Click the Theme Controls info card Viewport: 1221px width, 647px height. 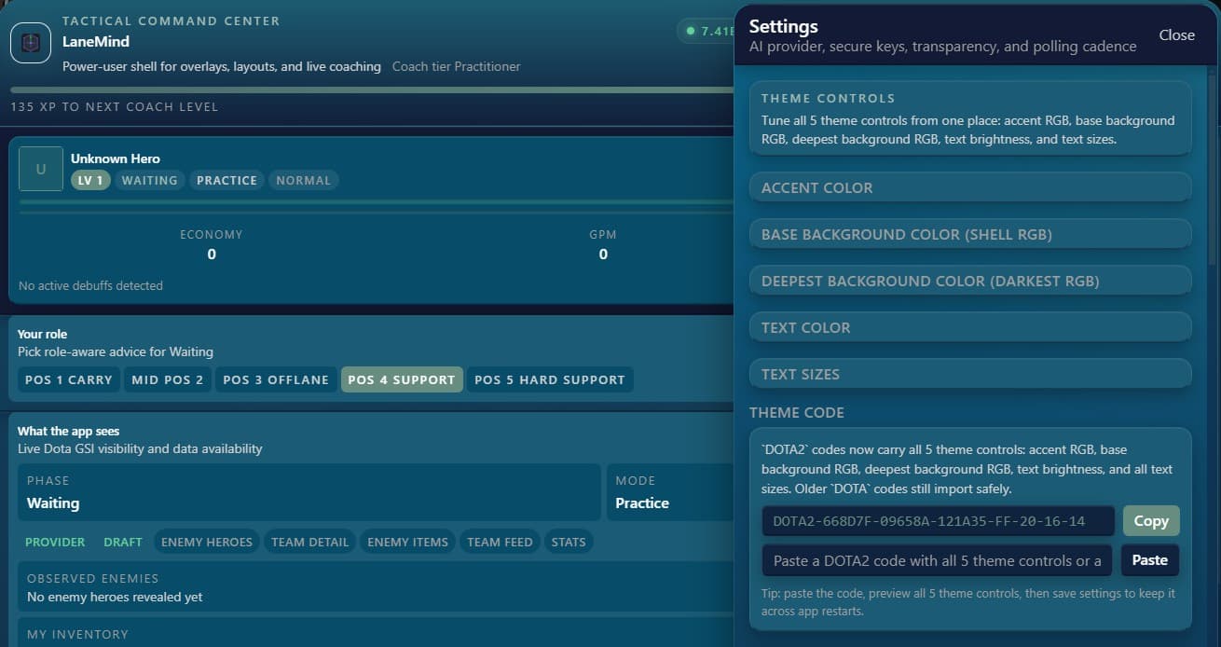point(970,118)
